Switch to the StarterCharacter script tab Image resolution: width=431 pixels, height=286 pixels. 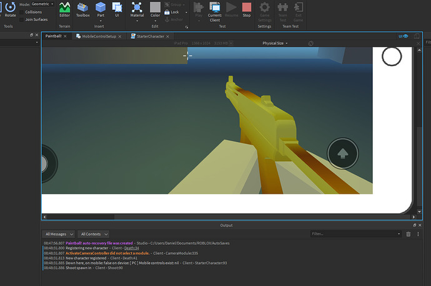[151, 36]
